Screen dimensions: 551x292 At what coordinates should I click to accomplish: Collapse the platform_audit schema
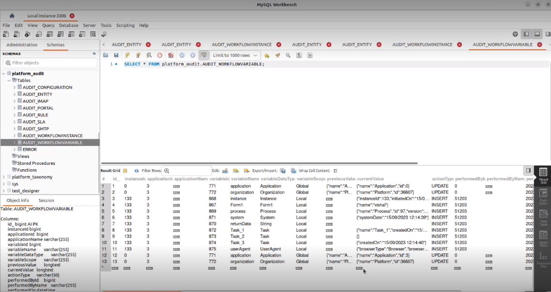click(x=4, y=73)
